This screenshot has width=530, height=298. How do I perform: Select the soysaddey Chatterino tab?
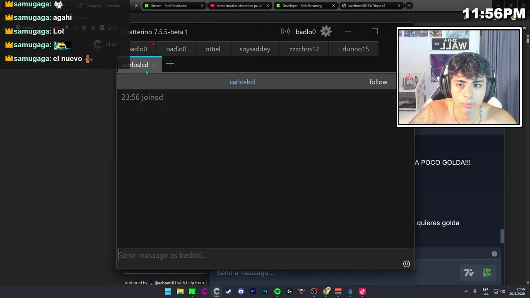pyautogui.click(x=255, y=49)
